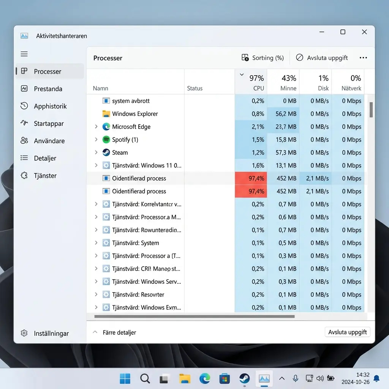Sort by the Disk column header
389x389 pixels.
click(316, 82)
